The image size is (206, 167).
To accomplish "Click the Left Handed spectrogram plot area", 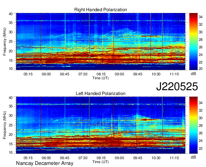I will pyautogui.click(x=101, y=125).
